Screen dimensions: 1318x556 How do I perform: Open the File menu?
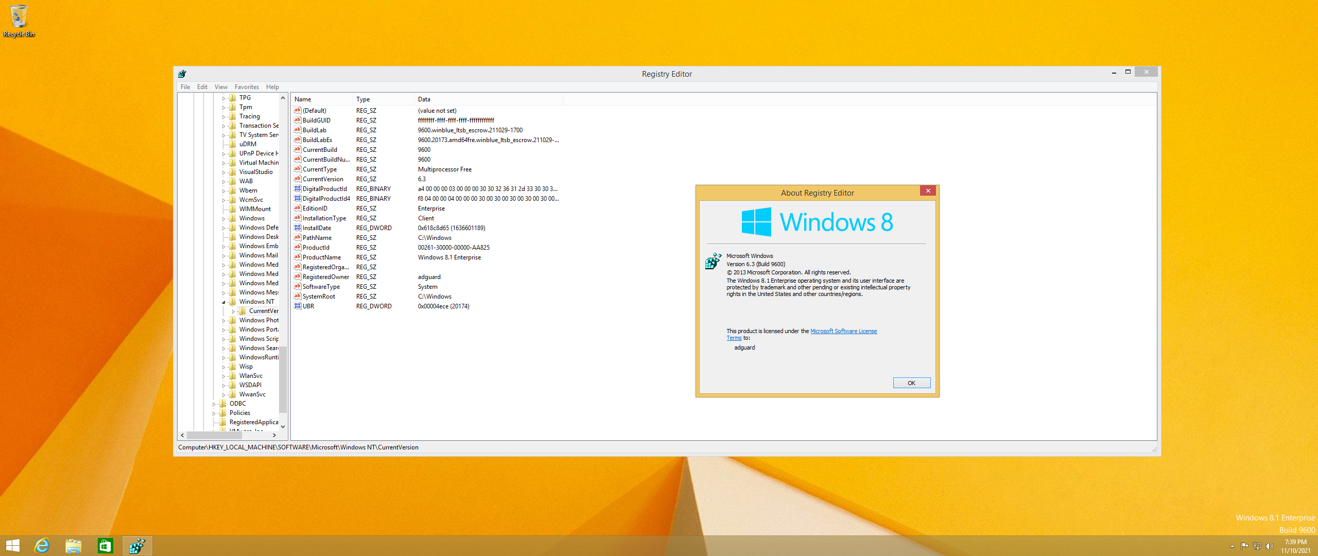pyautogui.click(x=185, y=87)
